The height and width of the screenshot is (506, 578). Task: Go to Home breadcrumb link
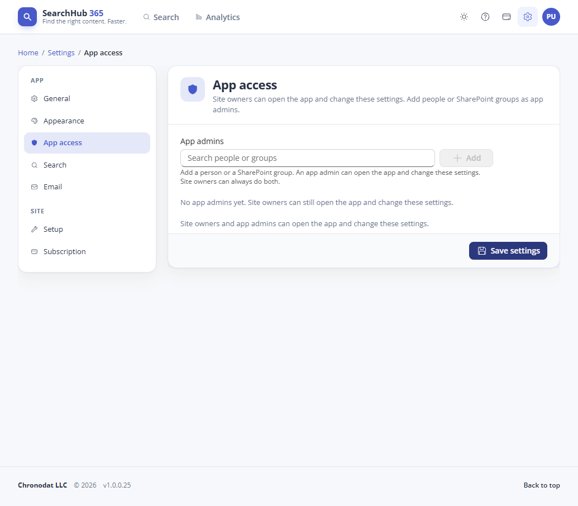[x=28, y=52]
